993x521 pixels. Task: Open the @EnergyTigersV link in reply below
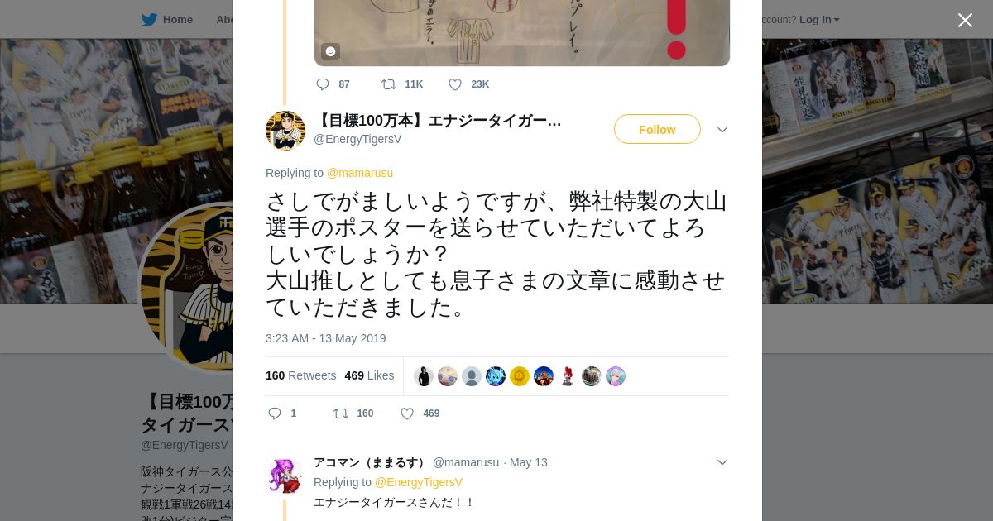pos(419,482)
